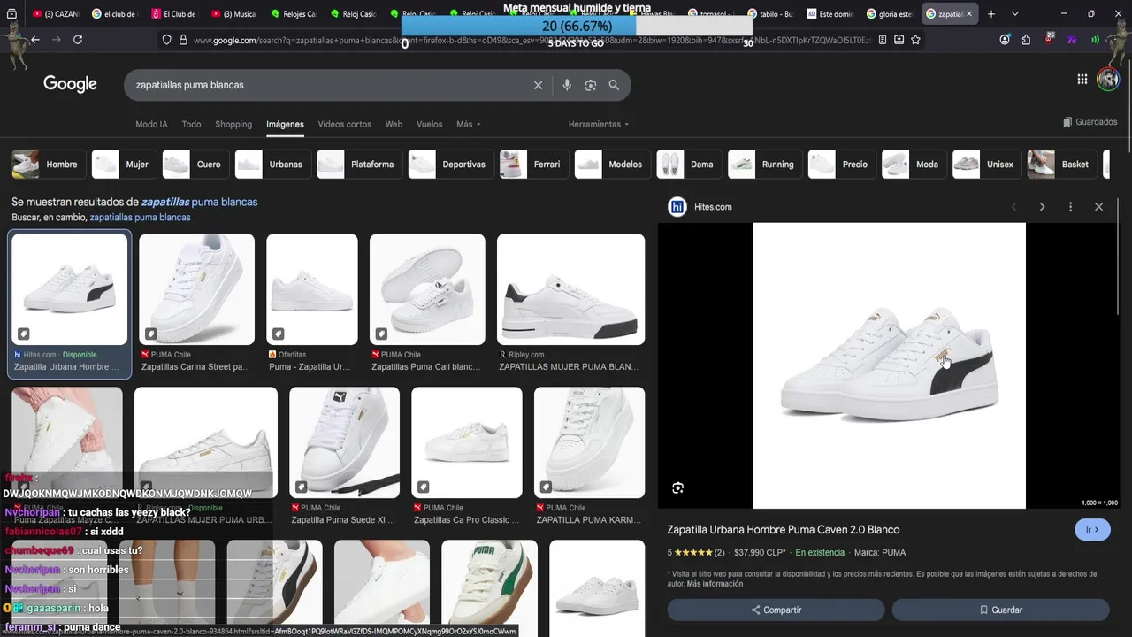Click the Ir button to visit product
1132x637 pixels.
pyautogui.click(x=1092, y=530)
